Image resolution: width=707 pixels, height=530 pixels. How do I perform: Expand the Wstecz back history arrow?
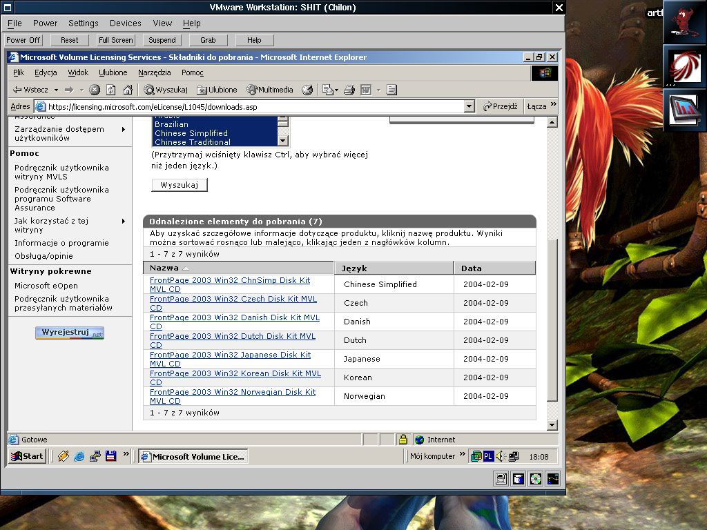click(55, 90)
